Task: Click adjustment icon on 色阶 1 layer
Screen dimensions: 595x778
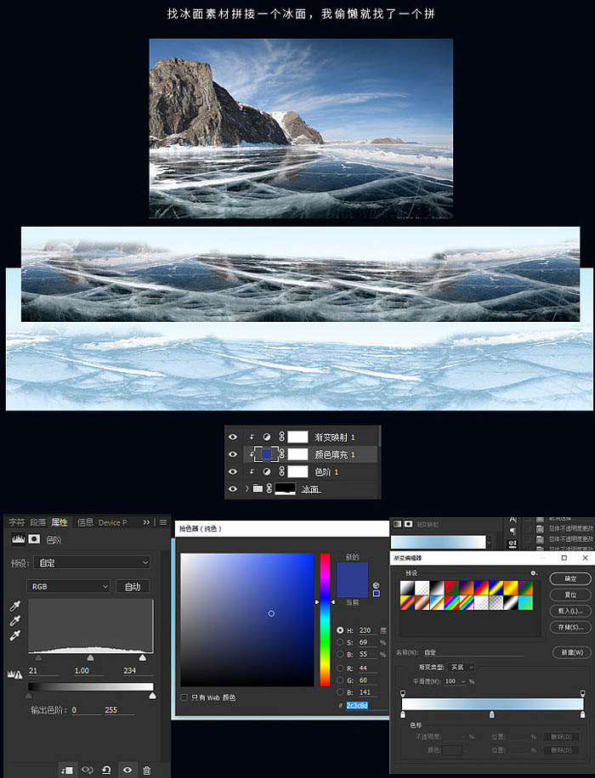Action: pyautogui.click(x=267, y=472)
